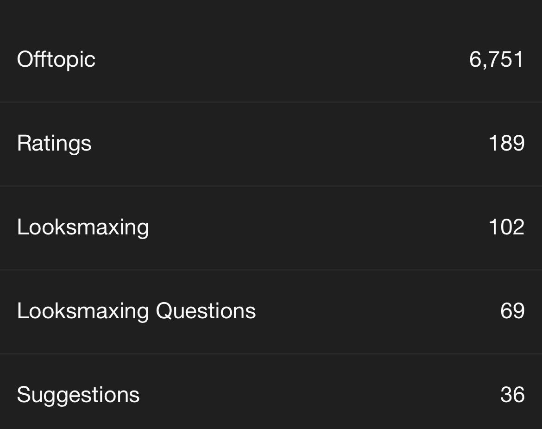This screenshot has width=542, height=429.
Task: Select the Ratings category label
Action: point(54,144)
